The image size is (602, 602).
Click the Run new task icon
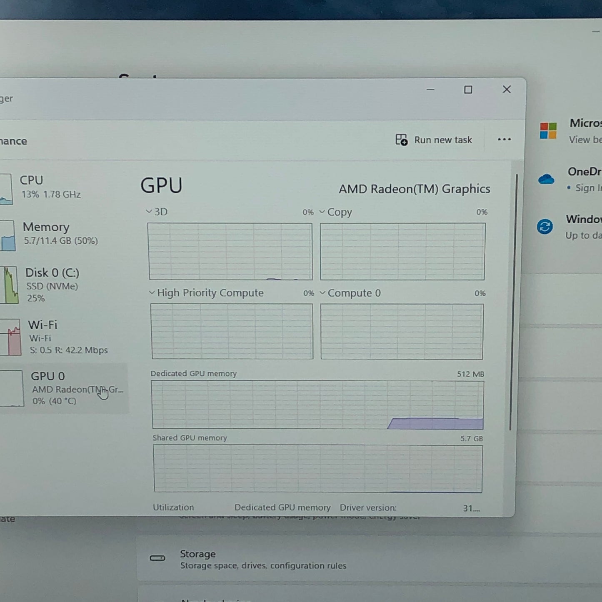[x=401, y=140]
